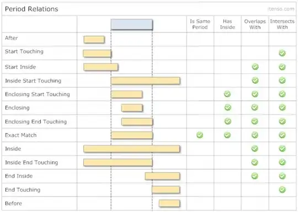298x212 pixels.
Task: Select the yellow bar in Before row
Action: click(x=169, y=203)
